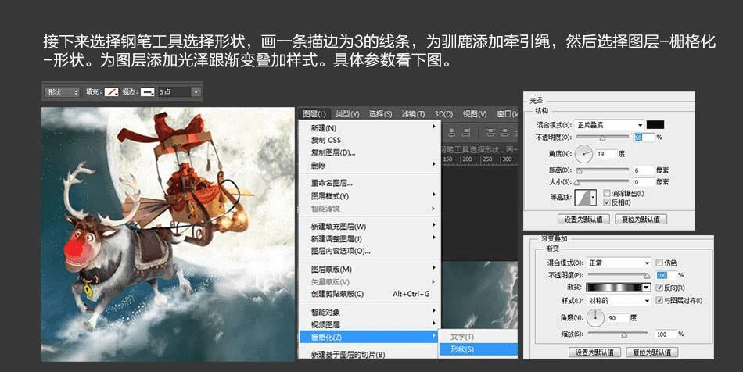The height and width of the screenshot is (372, 743).
Task: Open satin 混合模式 正片叠底 dropdown
Action: pyautogui.click(x=609, y=125)
